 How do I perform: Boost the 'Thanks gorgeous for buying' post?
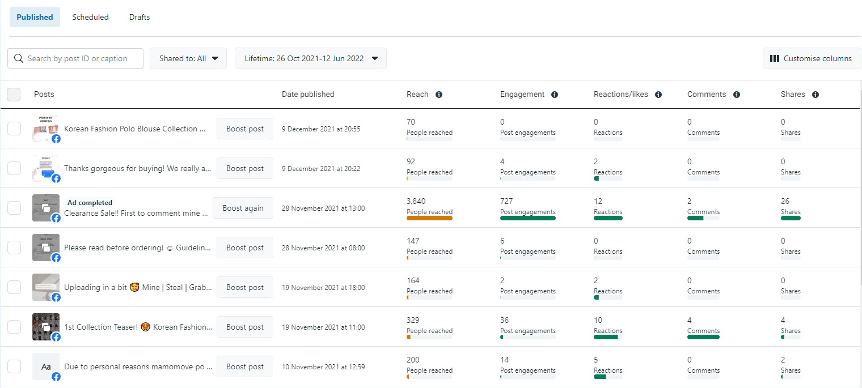[x=245, y=168]
